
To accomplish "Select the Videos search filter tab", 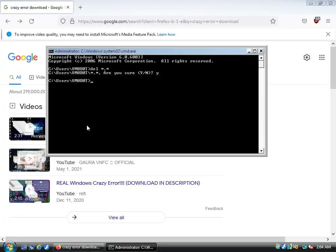I will pos(37,77).
